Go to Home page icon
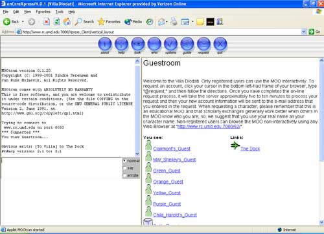324x234 pixels. pyautogui.click(x=67, y=22)
